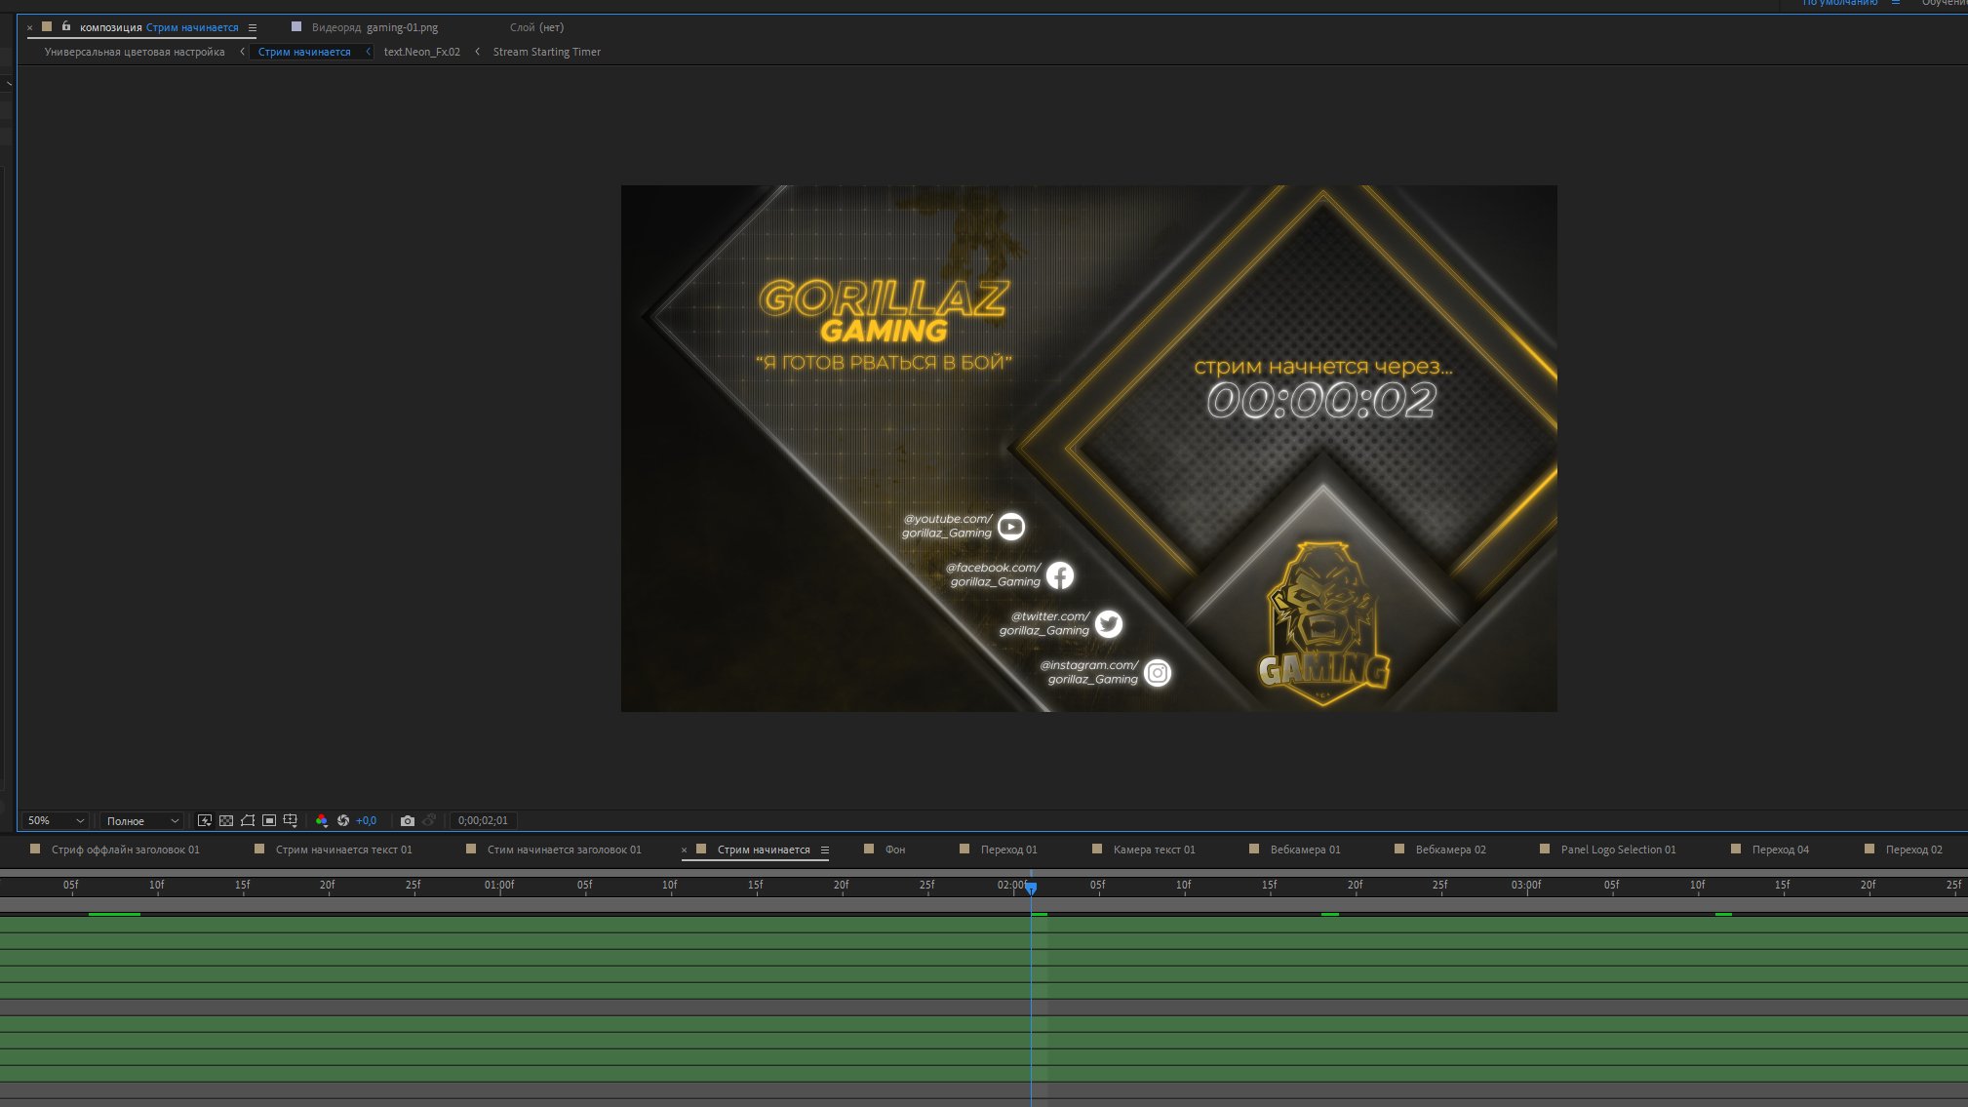Click the Stream Starting Timer breadcrumb

point(546,52)
